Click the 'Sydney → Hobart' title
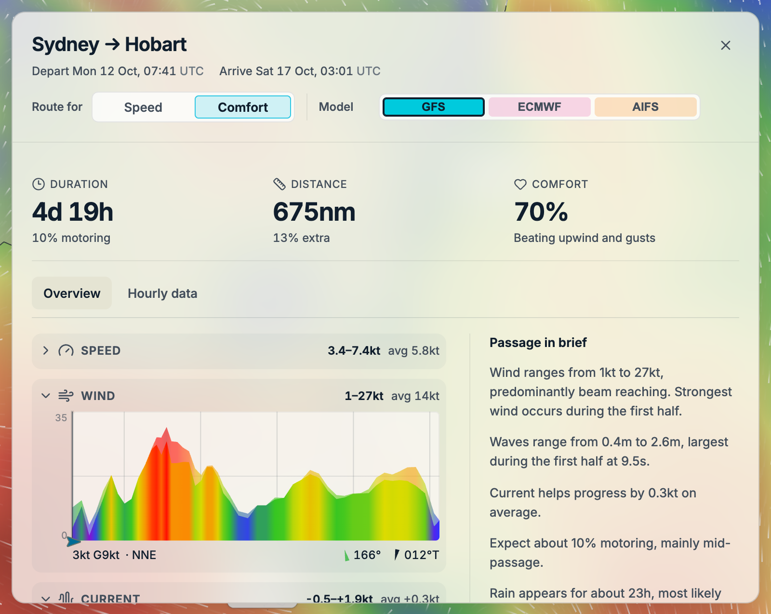This screenshot has height=614, width=771. (109, 44)
